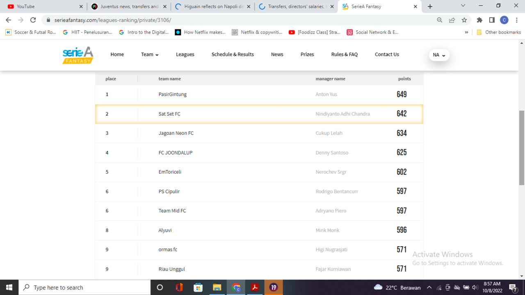
Task: Close the SerieA Fantasy tab
Action: tap(415, 7)
